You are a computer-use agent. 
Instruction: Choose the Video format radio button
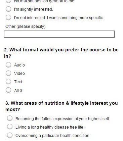coord(8,73)
